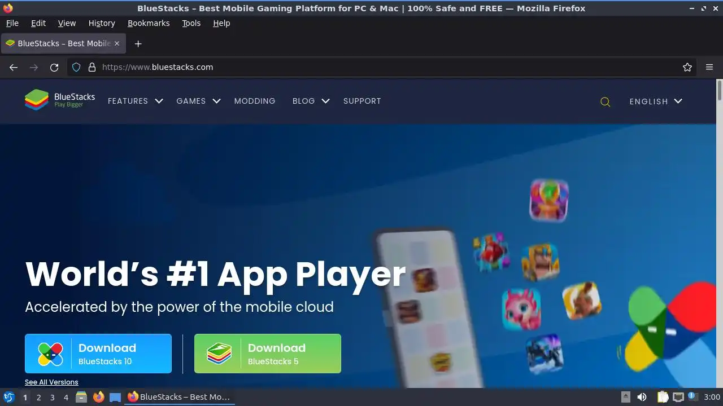Open the site search magnifier icon
This screenshot has height=406, width=723.
605,101
